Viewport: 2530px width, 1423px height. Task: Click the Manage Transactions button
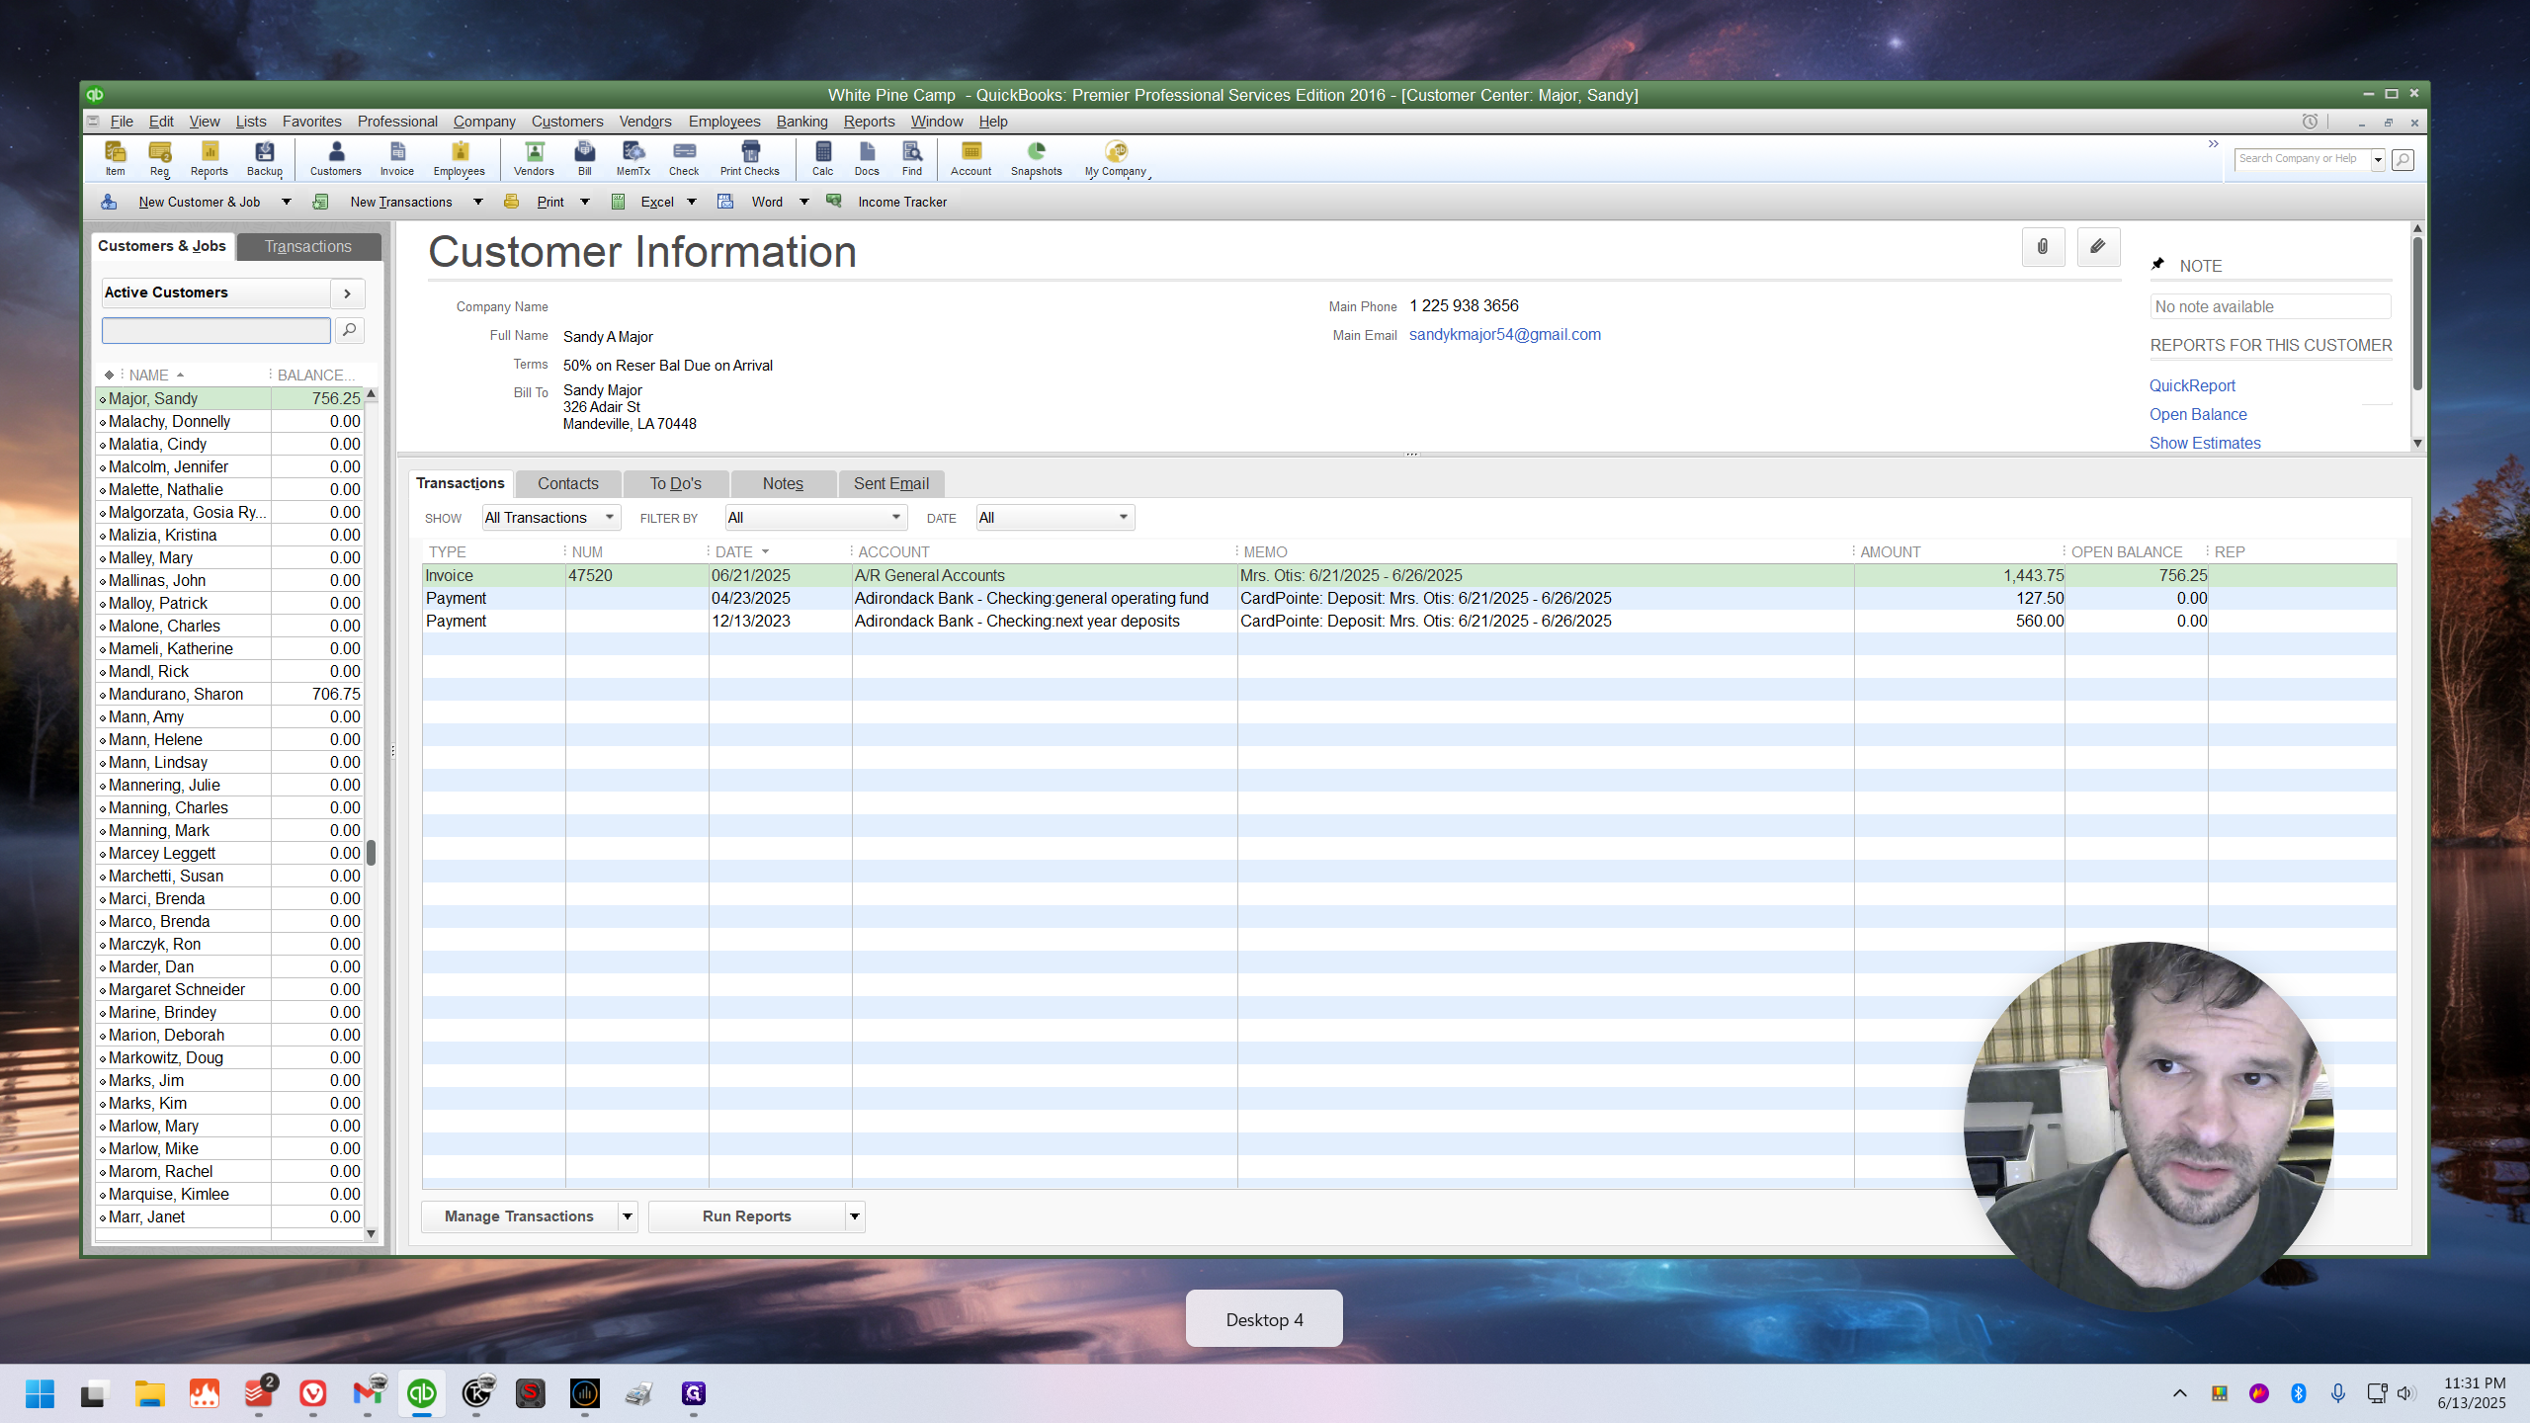click(x=520, y=1216)
